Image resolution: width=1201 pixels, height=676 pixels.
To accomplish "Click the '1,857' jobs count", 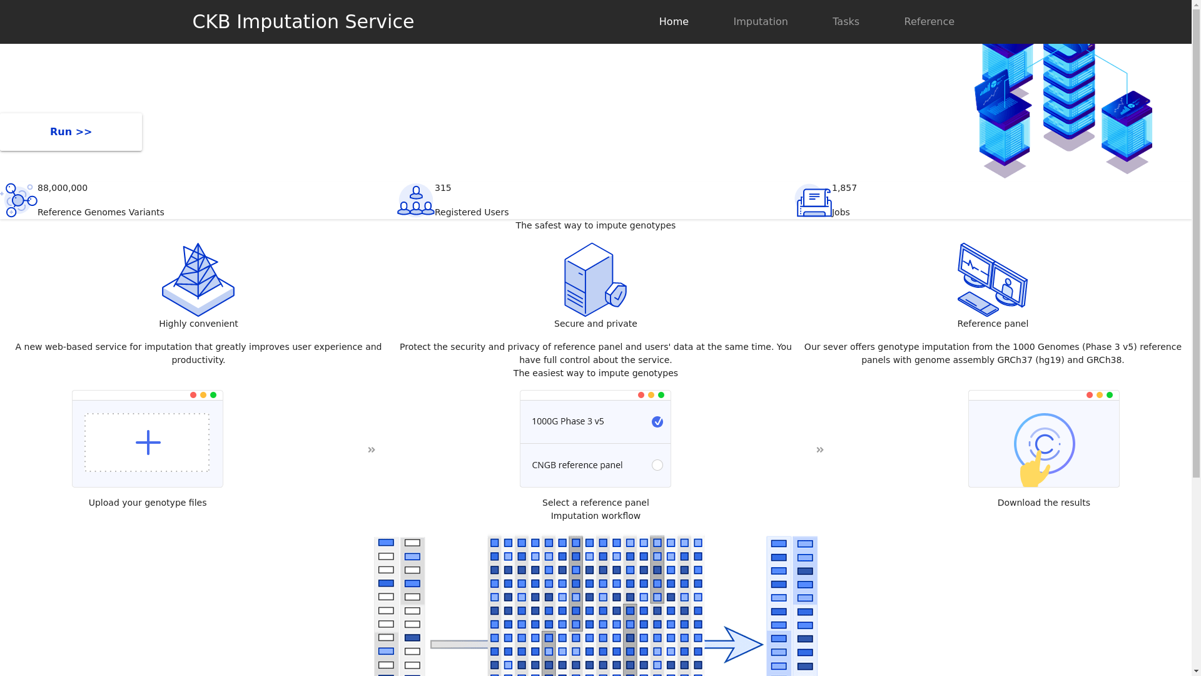I will [x=844, y=188].
